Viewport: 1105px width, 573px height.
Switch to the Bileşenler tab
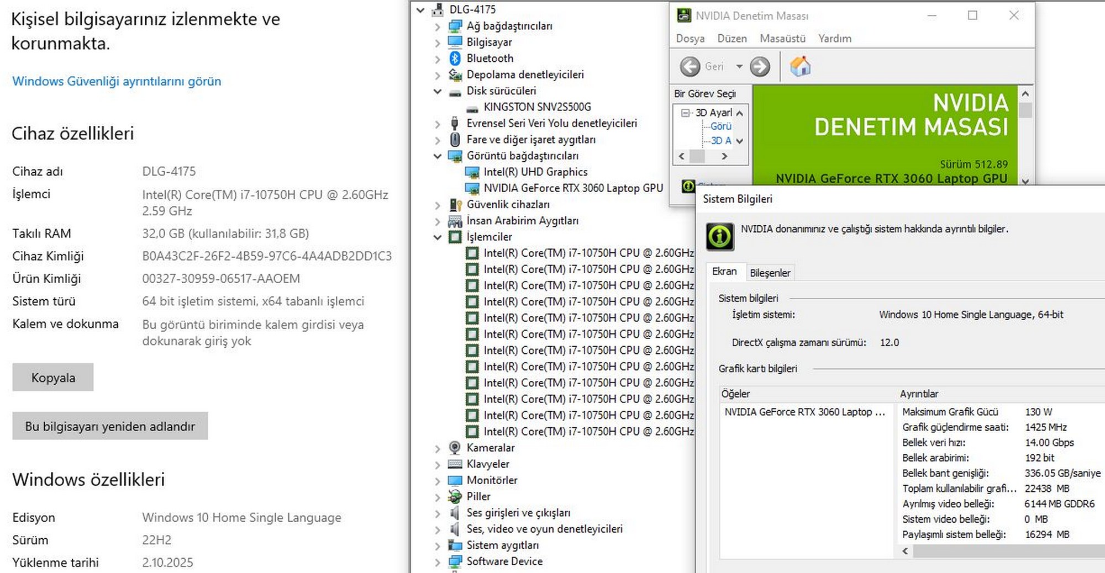770,273
